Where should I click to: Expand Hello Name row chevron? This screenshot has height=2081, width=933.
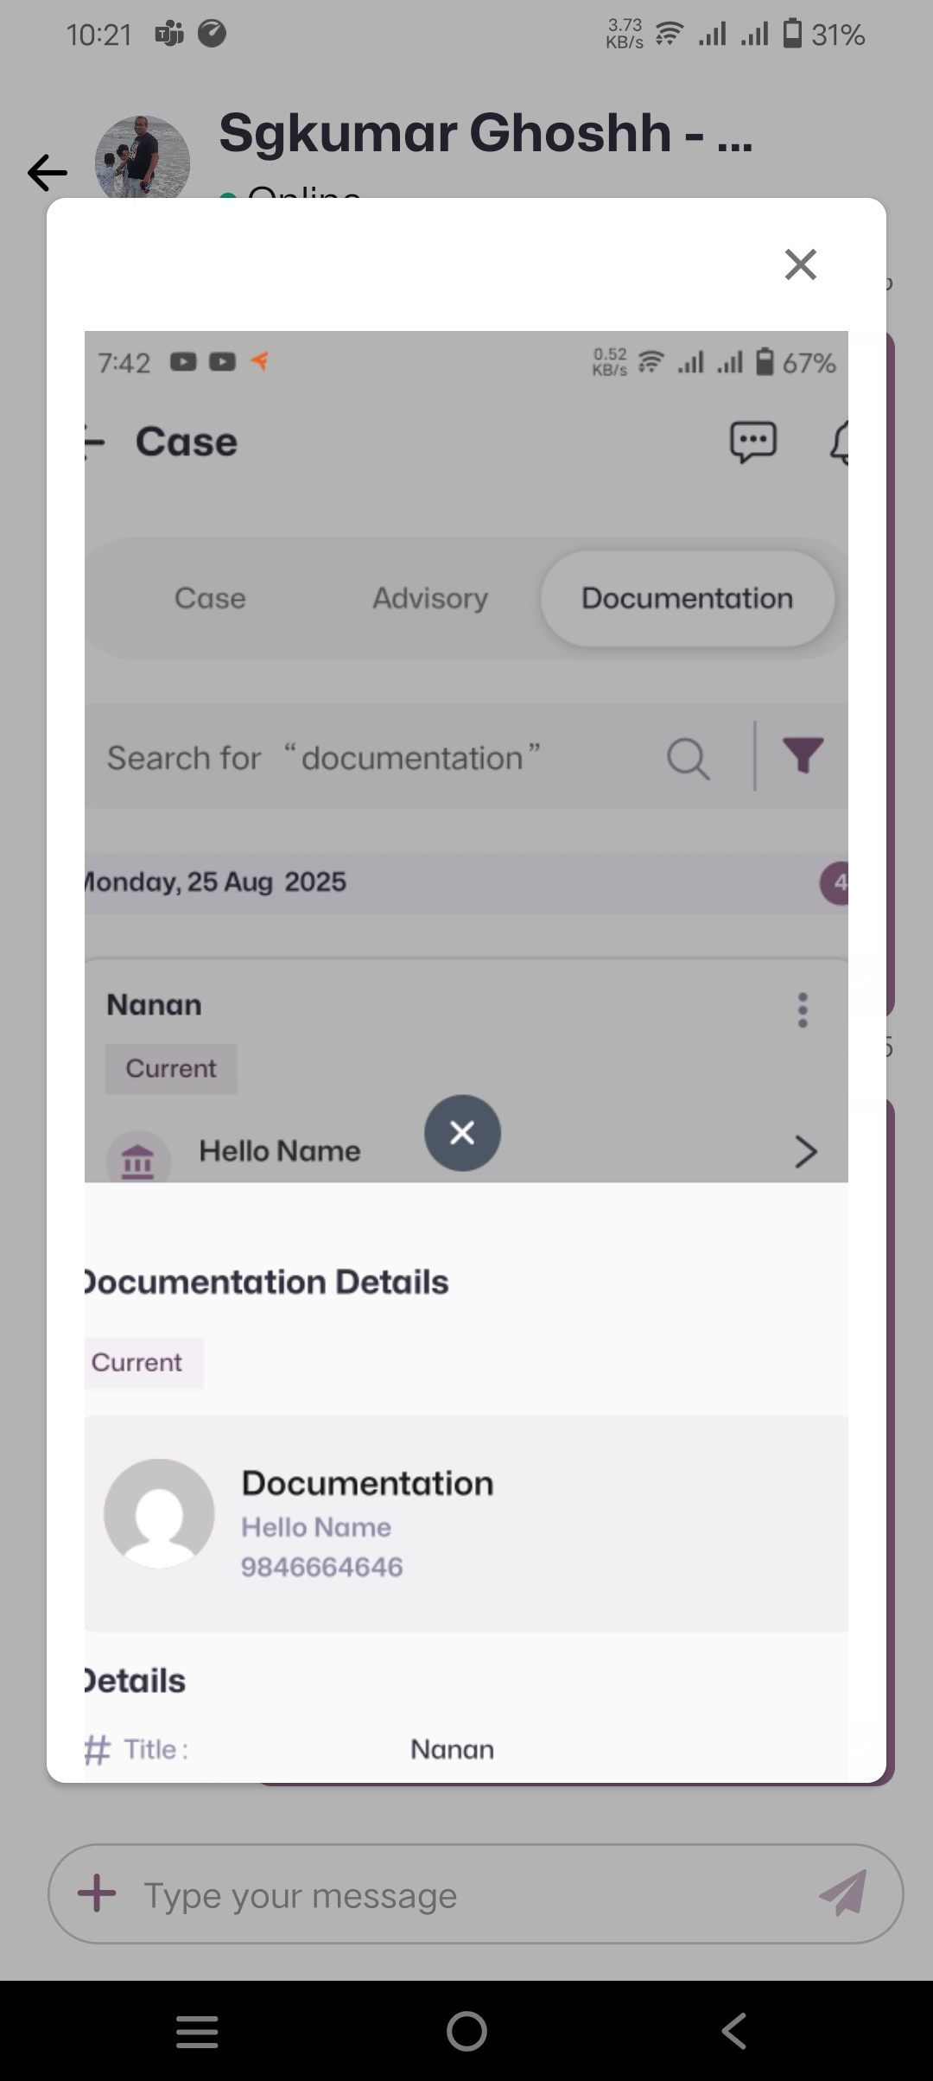click(805, 1151)
